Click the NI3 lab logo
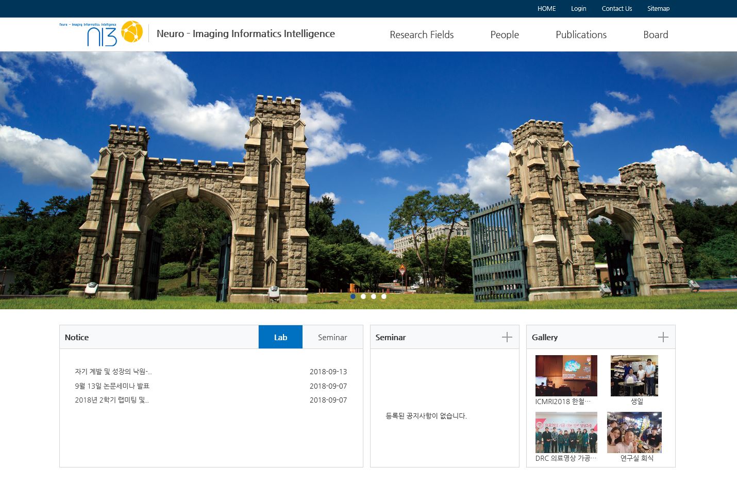This screenshot has height=484, width=737. tap(102, 34)
